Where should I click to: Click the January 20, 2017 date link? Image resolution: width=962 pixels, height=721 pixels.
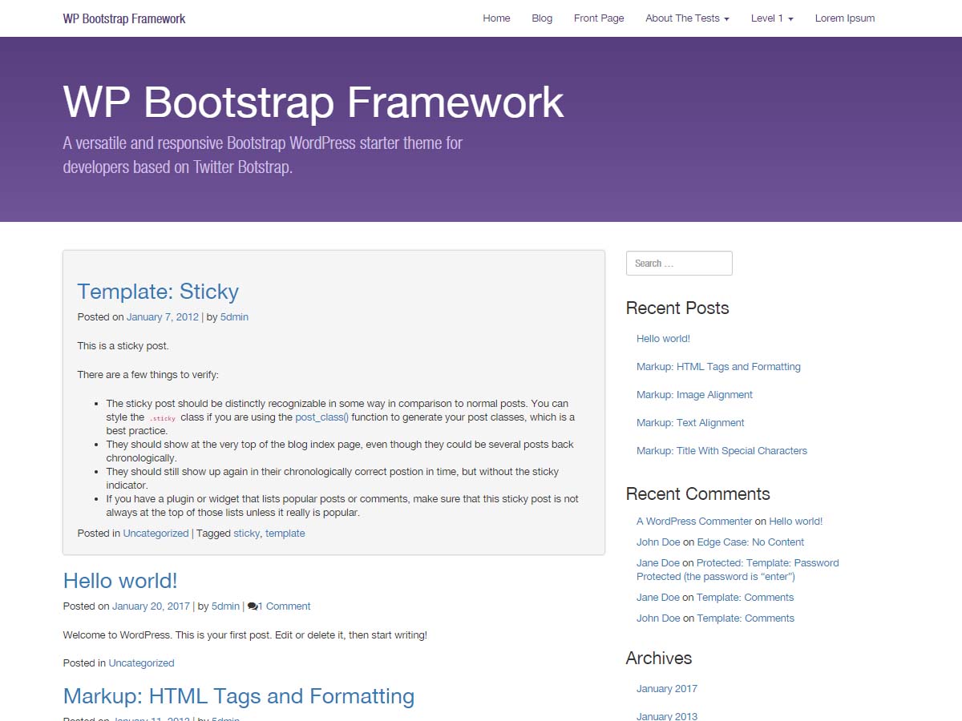[x=151, y=606]
